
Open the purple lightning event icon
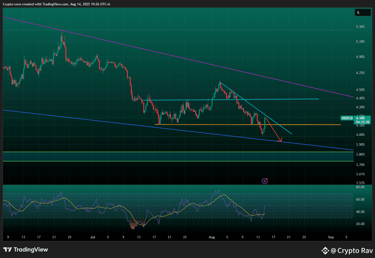265,181
